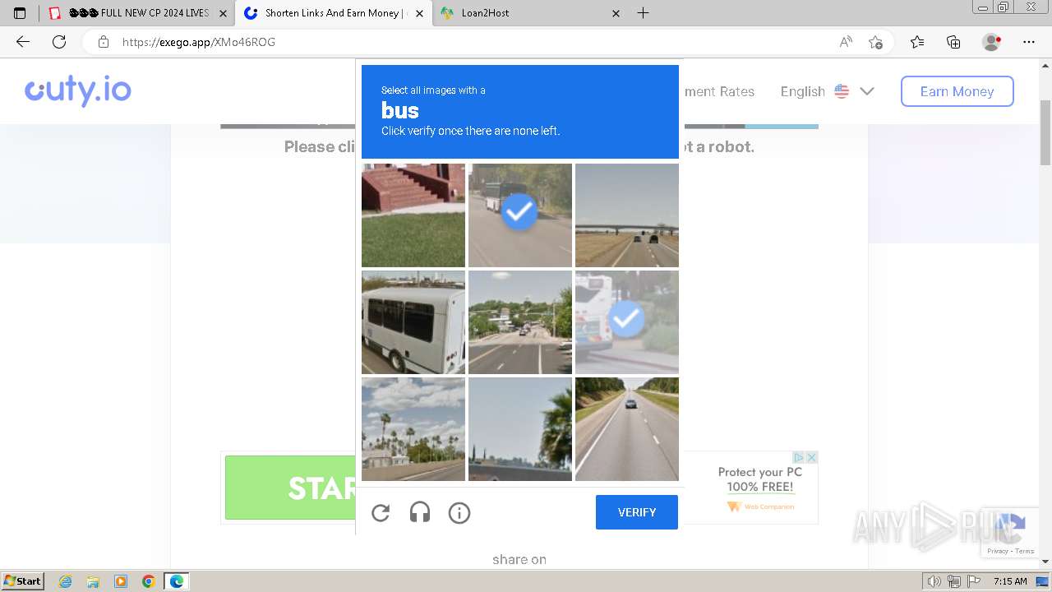Open Windows Media Player from taskbar
Viewport: 1052px width, 592px height.
[121, 581]
